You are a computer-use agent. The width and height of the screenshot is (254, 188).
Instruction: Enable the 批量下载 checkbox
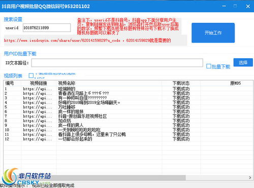209,66
